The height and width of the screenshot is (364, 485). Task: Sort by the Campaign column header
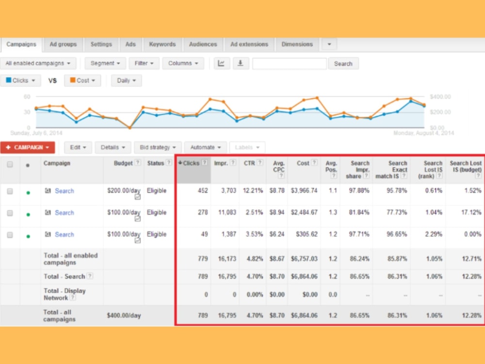tap(57, 163)
